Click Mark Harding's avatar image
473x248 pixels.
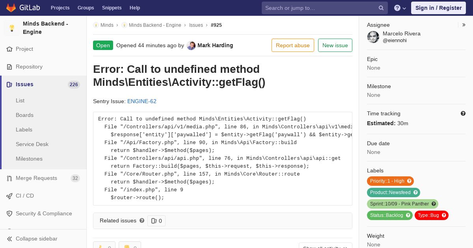point(191,46)
